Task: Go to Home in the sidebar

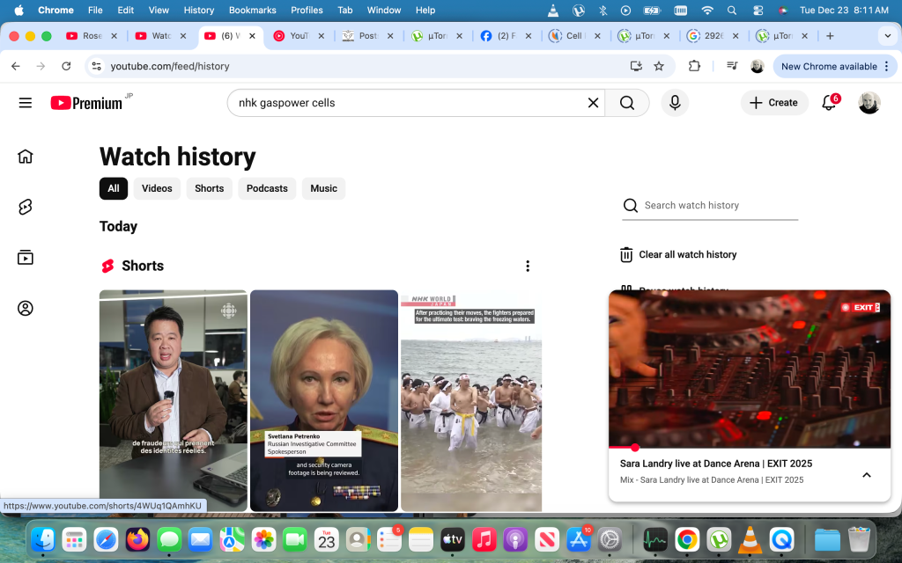Action: pyautogui.click(x=26, y=157)
